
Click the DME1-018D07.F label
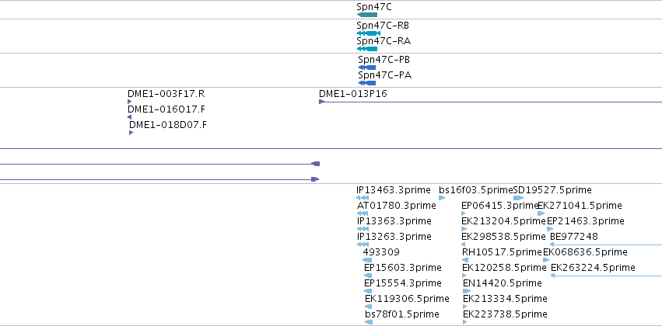click(168, 125)
